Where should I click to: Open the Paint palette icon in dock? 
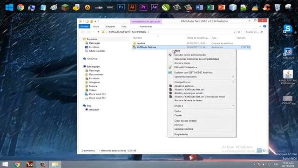54,7
